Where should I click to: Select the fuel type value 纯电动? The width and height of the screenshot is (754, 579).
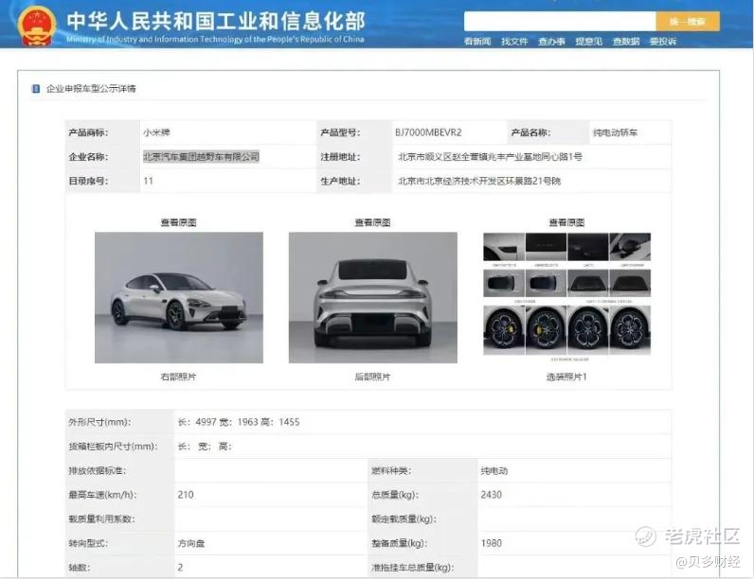(x=494, y=471)
